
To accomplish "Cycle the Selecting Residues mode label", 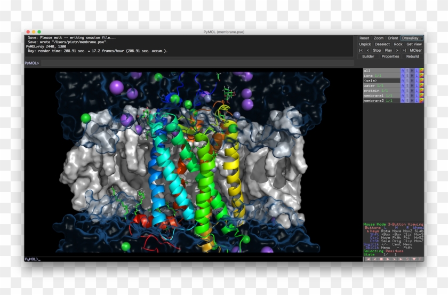I will [x=383, y=251].
